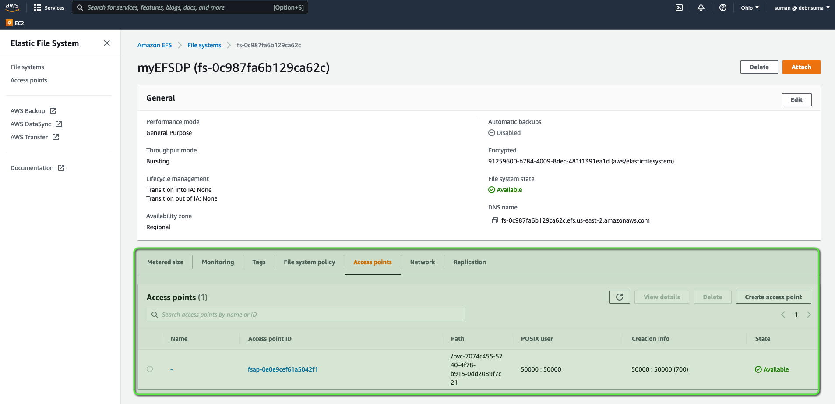Click the POSIX user column header

(x=537, y=339)
